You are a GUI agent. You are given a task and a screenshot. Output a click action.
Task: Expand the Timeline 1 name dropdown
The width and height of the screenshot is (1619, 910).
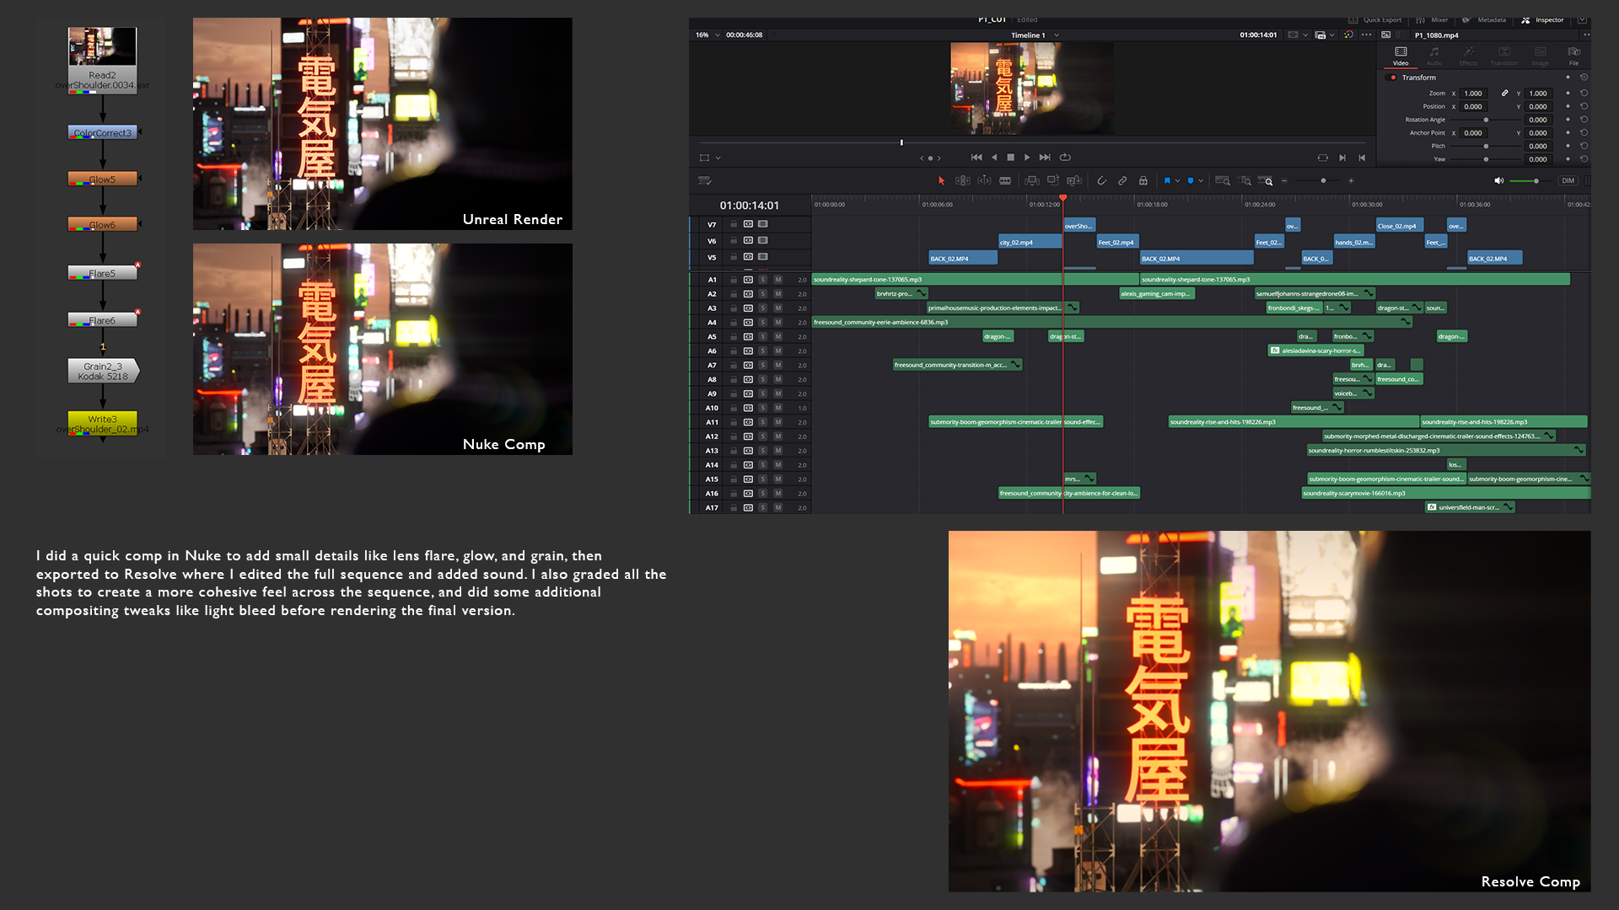pos(1057,35)
